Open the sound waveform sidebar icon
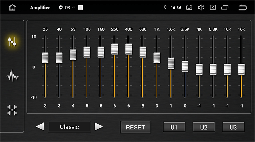Viewport: 255px width, 142px height. click(x=12, y=75)
